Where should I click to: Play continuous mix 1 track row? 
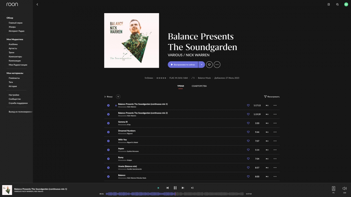click(108, 105)
